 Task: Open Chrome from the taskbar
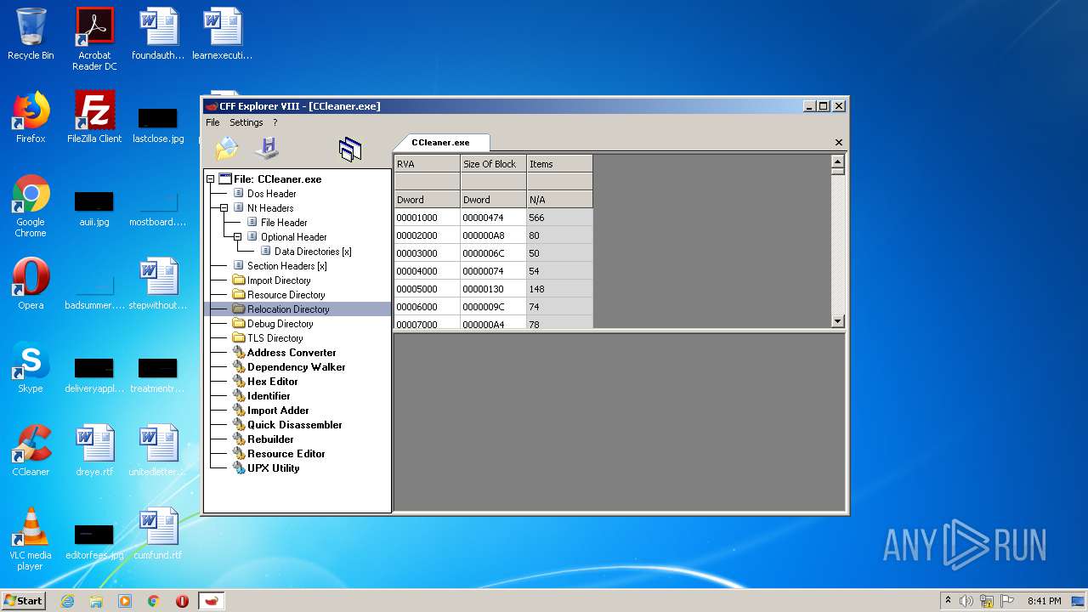point(154,601)
